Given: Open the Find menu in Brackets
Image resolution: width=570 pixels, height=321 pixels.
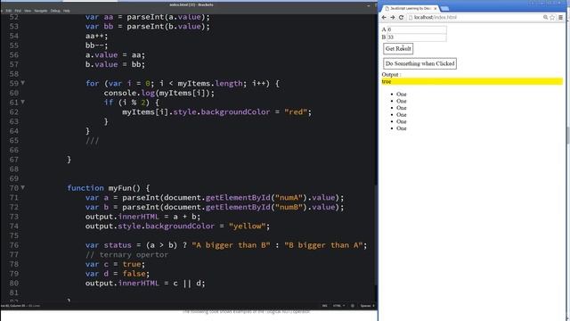Looking at the screenshot, I should (18, 11).
